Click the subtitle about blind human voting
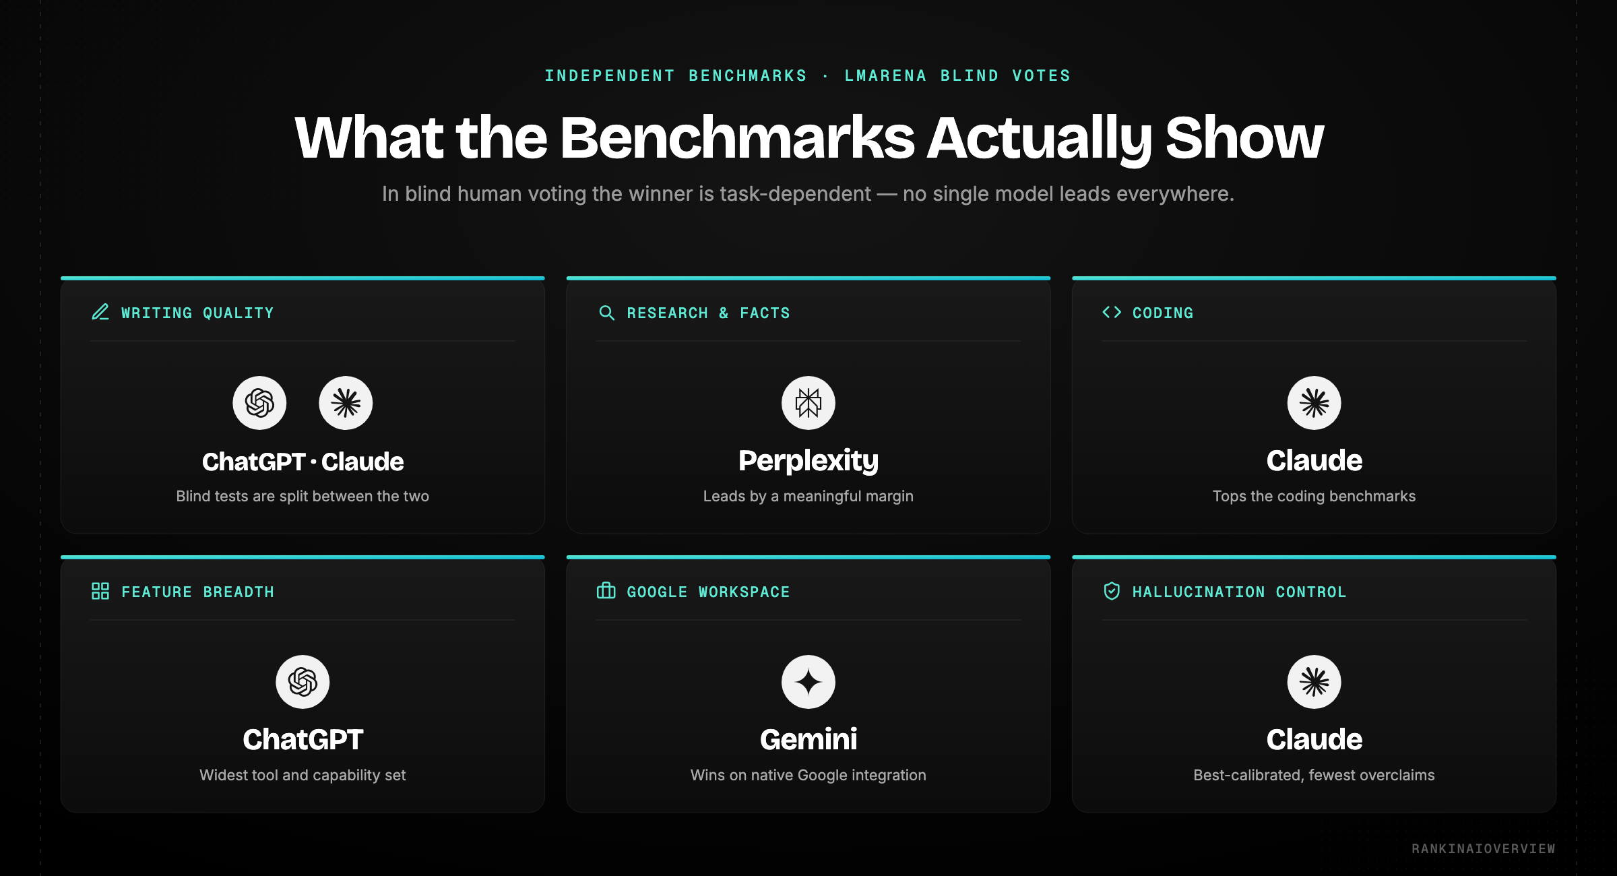This screenshot has width=1617, height=876. coord(808,194)
